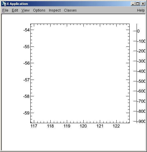147x152 pixels.
Task: Click the 0 label on right axis
Action: (138, 31)
